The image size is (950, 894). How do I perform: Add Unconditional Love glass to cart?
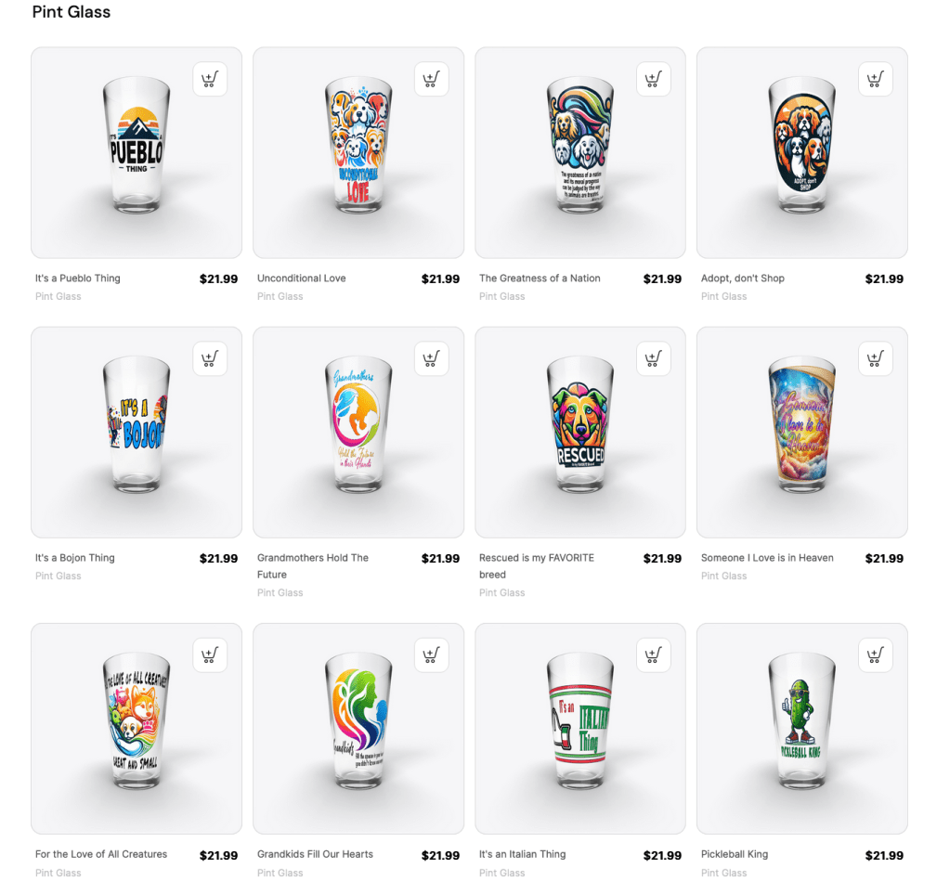point(432,79)
